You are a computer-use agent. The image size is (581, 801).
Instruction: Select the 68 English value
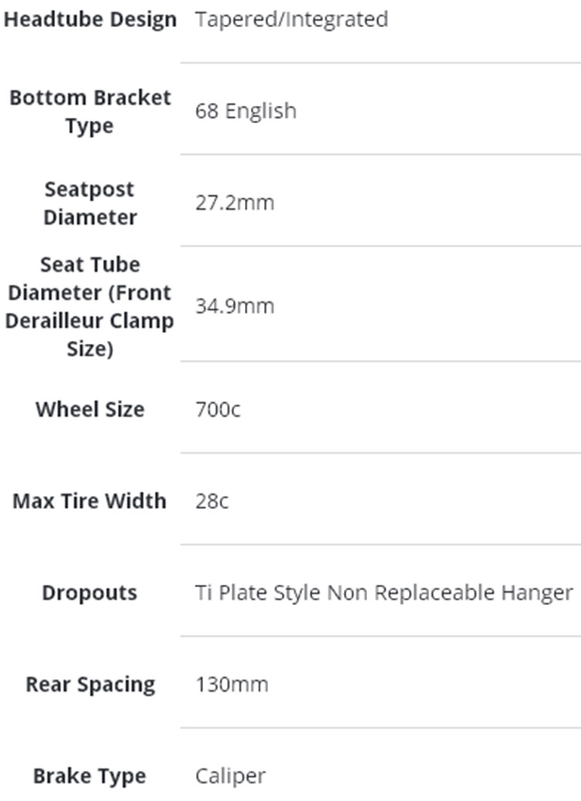246,111
